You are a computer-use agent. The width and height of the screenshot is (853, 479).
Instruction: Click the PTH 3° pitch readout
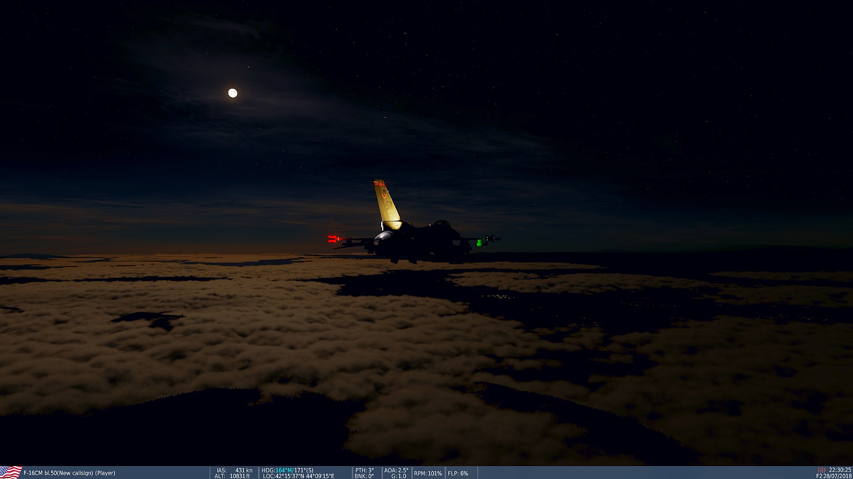[364, 470]
